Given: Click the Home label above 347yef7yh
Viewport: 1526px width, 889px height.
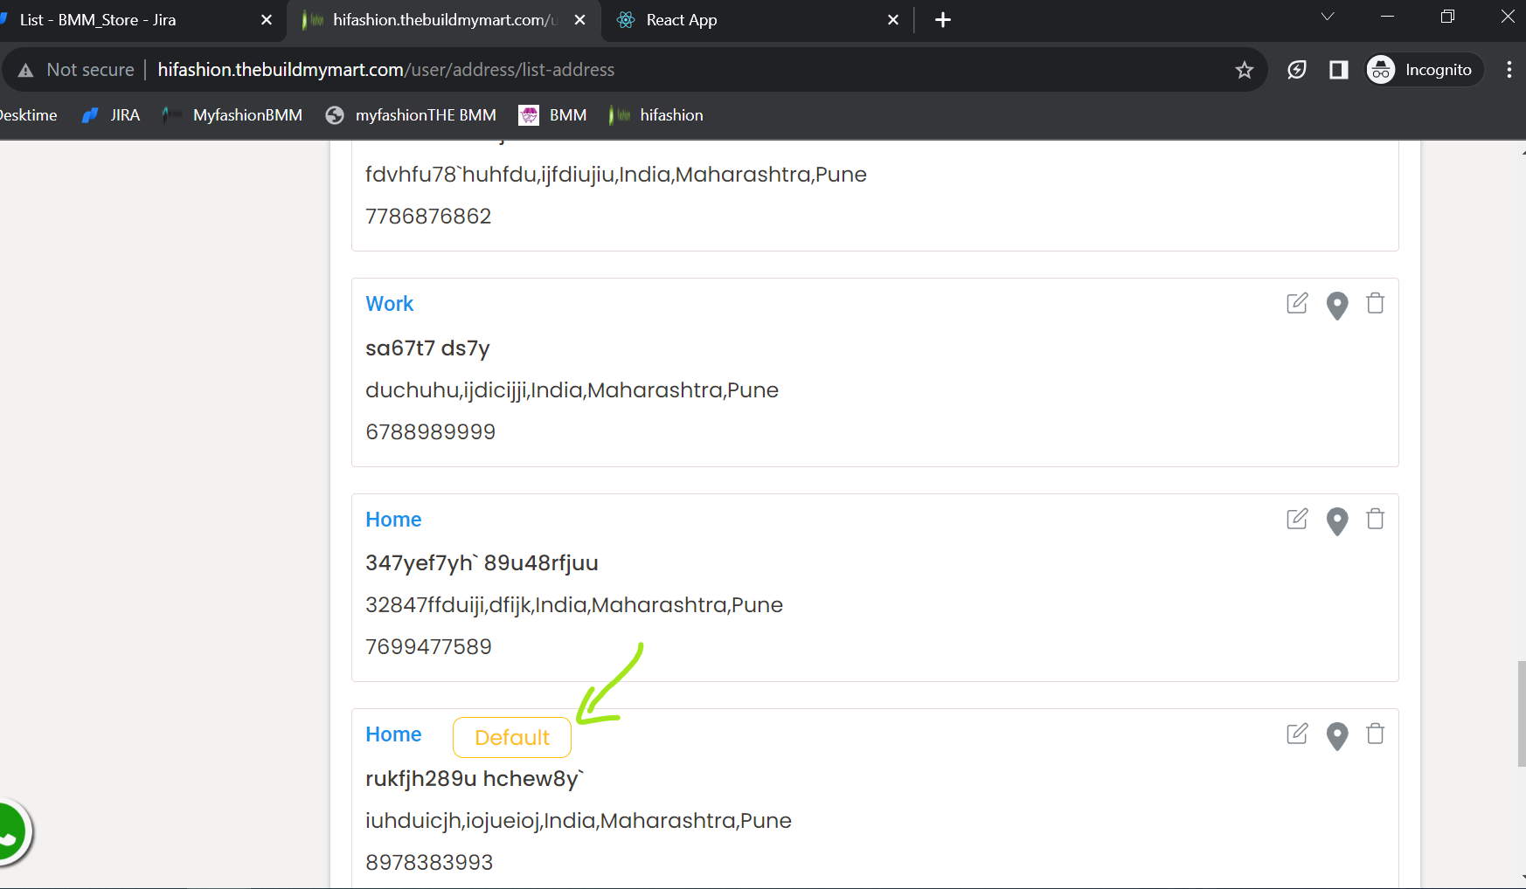Looking at the screenshot, I should (393, 520).
